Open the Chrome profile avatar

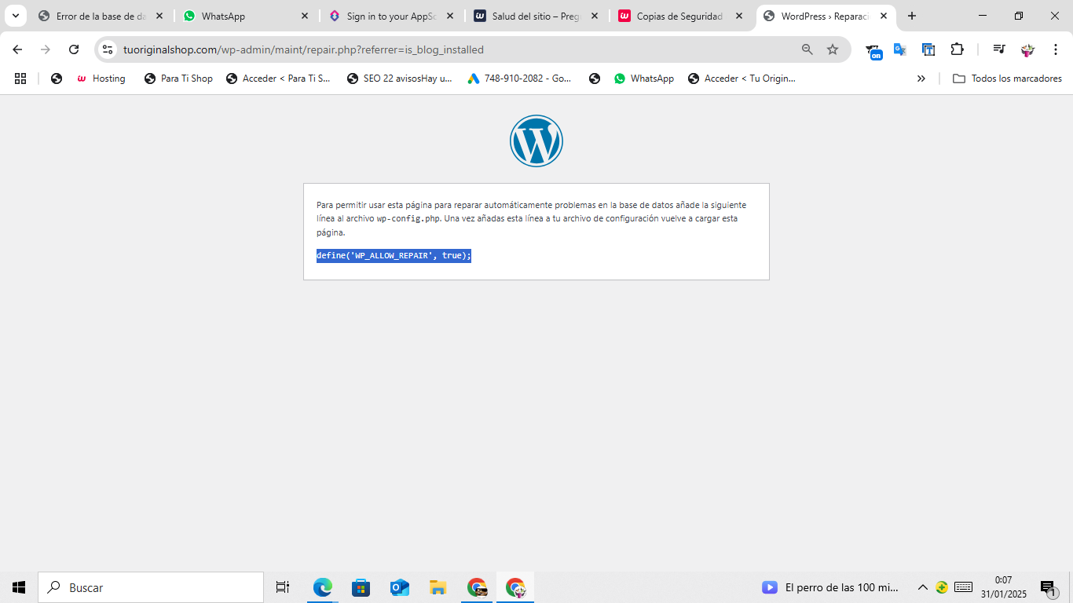(1027, 49)
